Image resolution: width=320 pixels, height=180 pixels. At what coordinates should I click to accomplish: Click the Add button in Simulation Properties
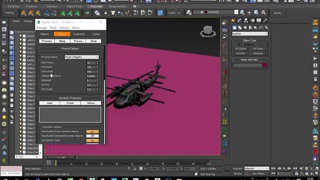(49, 103)
